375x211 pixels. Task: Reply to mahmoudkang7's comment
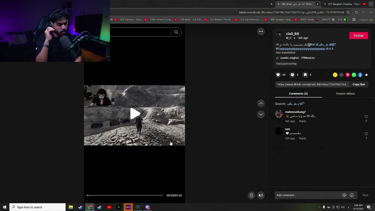click(x=302, y=121)
